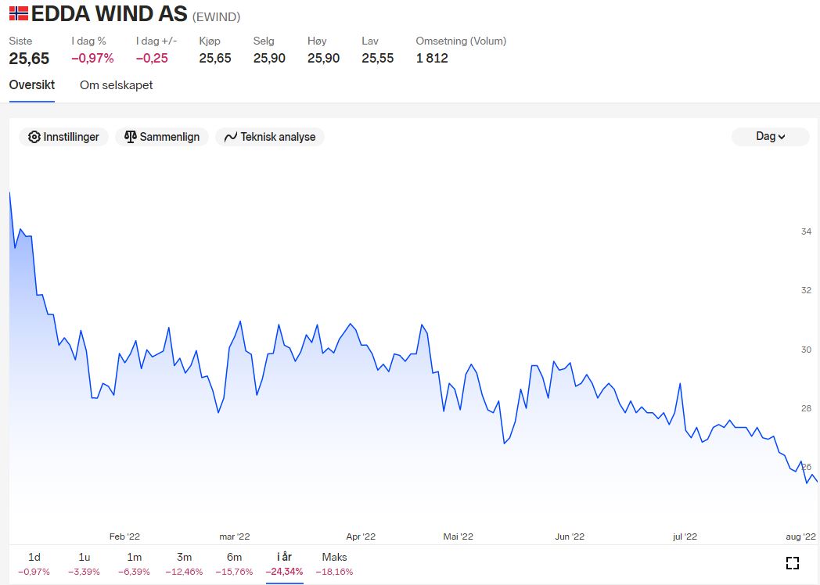
Task: Select the i år time range
Action: click(285, 564)
